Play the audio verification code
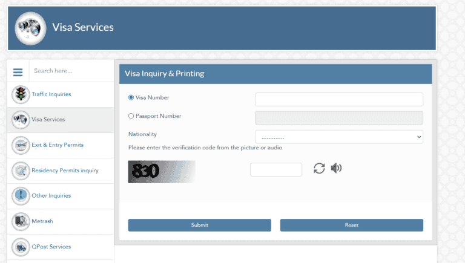Viewport: 465px width, 263px height. pyautogui.click(x=336, y=168)
